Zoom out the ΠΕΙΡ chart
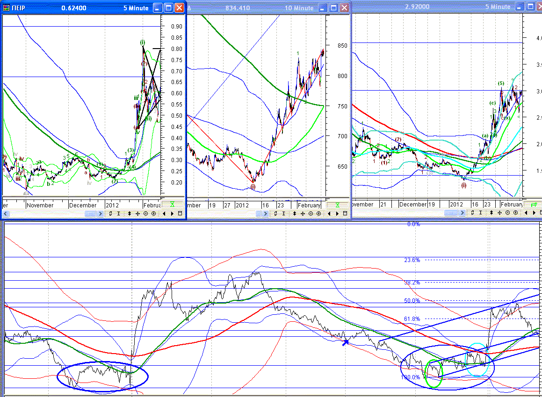This screenshot has width=542, height=397. [x=145, y=214]
